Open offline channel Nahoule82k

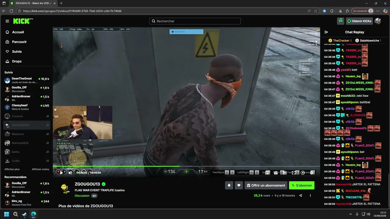pos(27,143)
